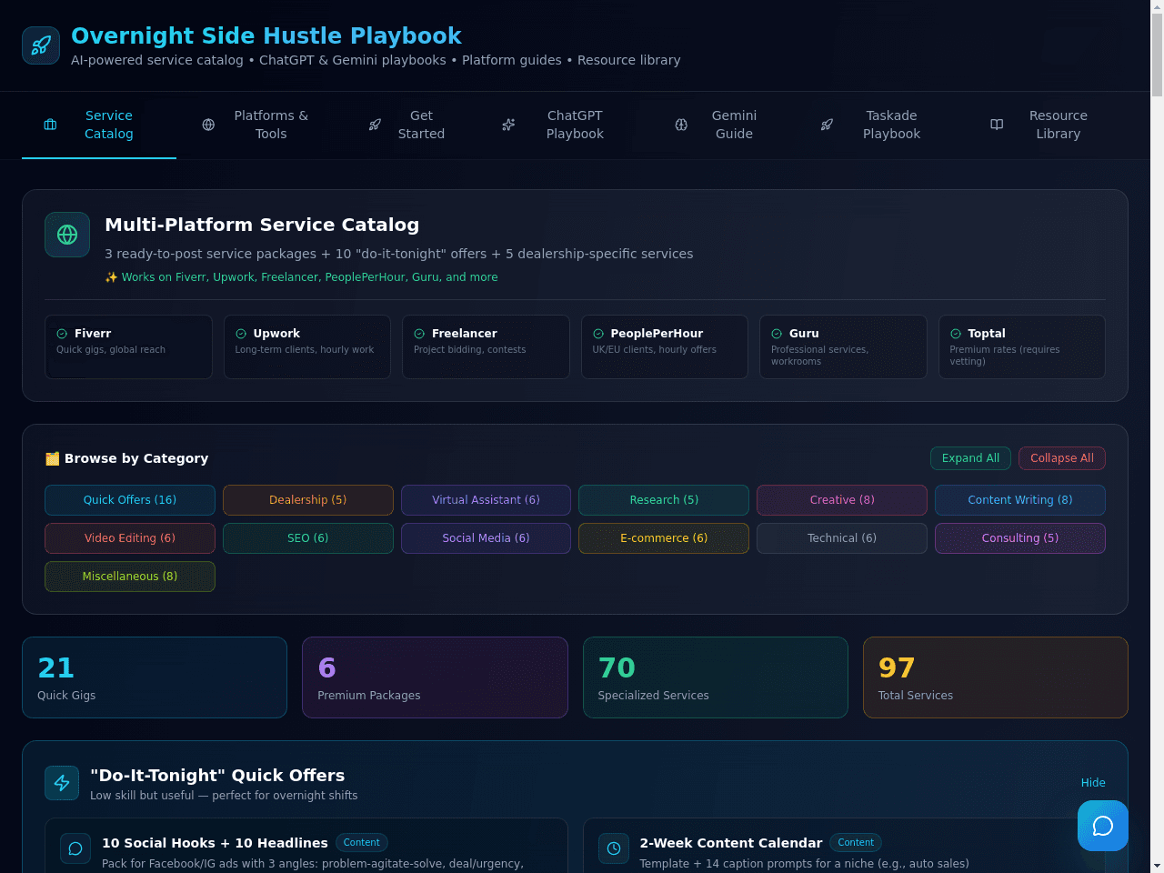Click the sparkles icon on ChatGPT Playbook tab

tap(508, 125)
